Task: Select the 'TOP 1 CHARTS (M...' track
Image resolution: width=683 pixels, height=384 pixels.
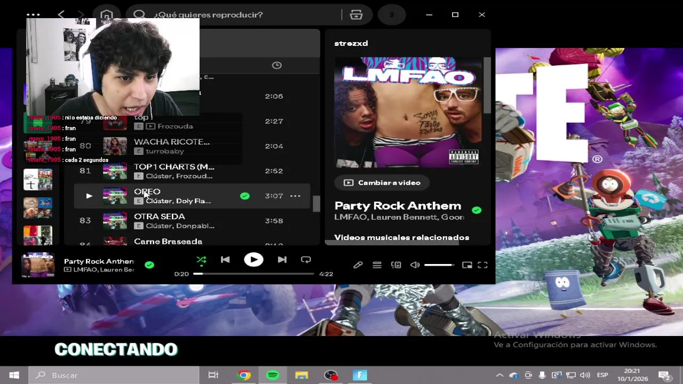Action: click(x=174, y=166)
